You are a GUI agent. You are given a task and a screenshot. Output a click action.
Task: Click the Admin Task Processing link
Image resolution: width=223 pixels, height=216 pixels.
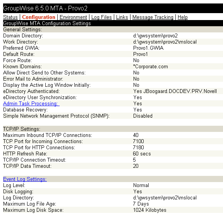[x=31, y=104]
